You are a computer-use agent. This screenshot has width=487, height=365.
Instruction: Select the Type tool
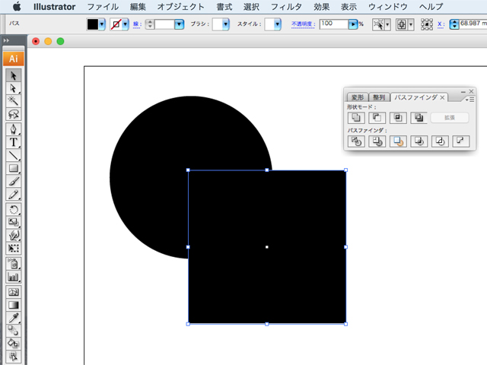pos(13,142)
